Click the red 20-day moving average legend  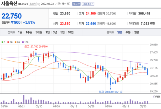pyautogui.click(x=10, y=42)
